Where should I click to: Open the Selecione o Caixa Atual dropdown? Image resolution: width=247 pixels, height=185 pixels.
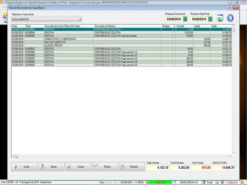pos(80,19)
